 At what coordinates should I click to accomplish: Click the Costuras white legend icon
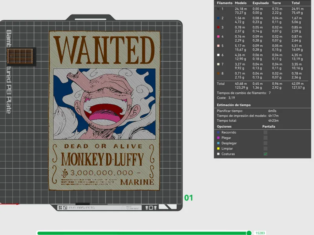coord(218,154)
